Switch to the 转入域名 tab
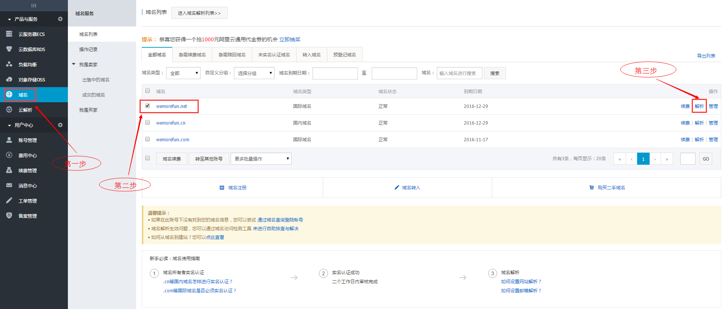727x309 pixels. [x=312, y=55]
